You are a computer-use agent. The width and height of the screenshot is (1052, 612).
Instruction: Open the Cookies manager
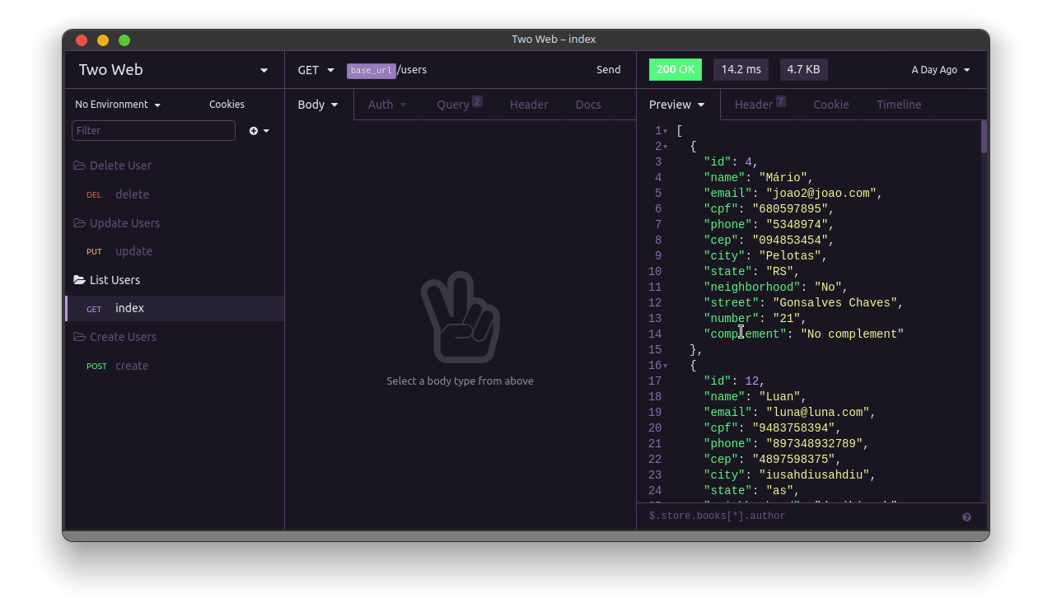[x=227, y=105]
